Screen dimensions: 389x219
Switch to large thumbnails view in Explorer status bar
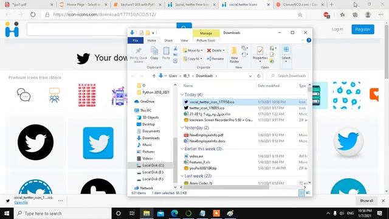(308, 193)
